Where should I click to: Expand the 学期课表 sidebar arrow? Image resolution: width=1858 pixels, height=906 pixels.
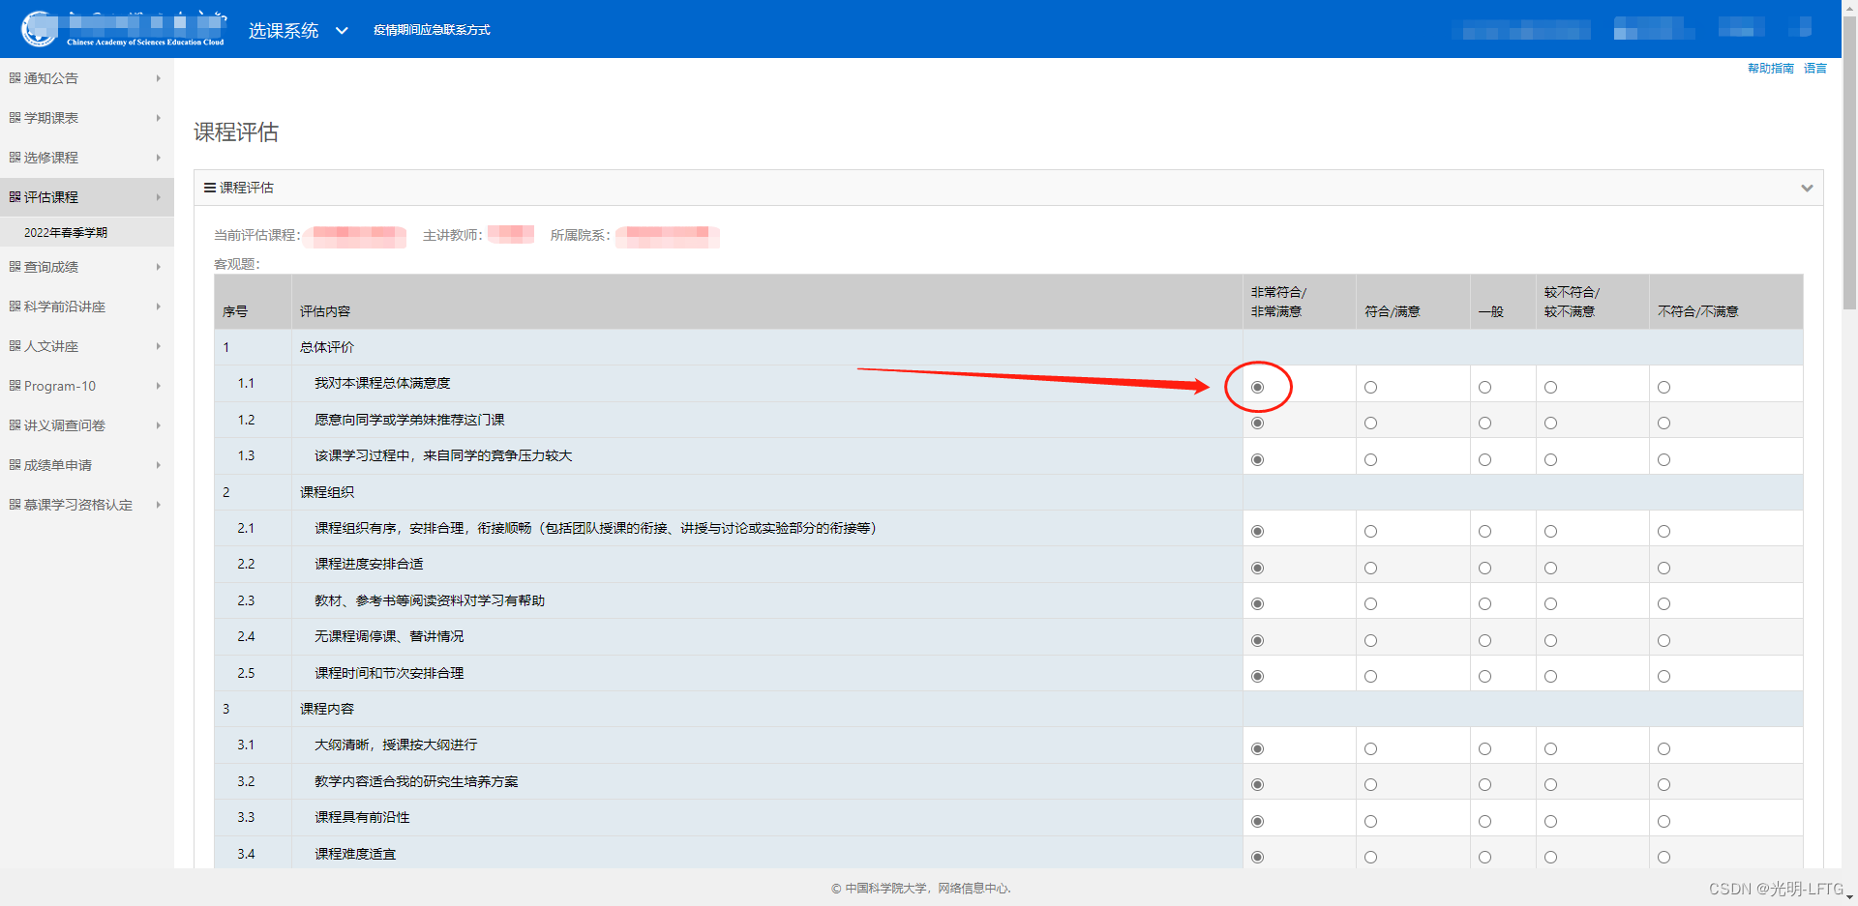click(x=158, y=118)
